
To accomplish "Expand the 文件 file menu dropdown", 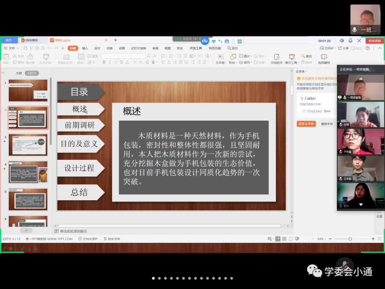I will pyautogui.click(x=11, y=48).
